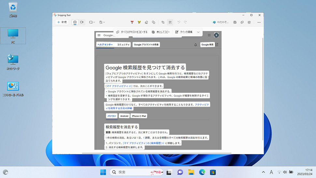Redo the last edit
This screenshot has height=178, width=316.
click(x=185, y=22)
